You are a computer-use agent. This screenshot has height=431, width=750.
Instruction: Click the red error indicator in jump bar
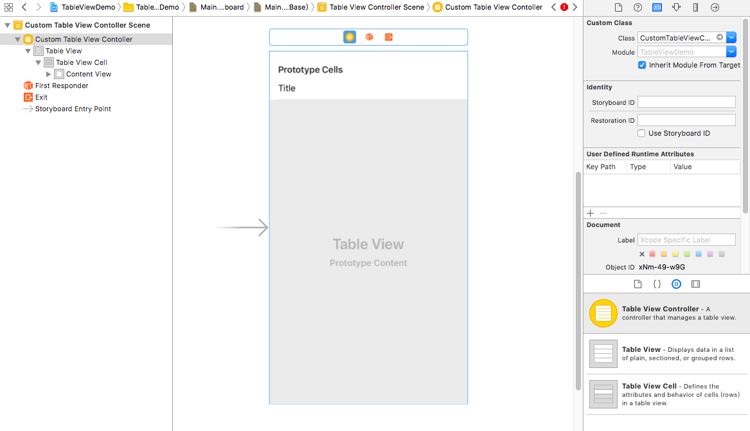pyautogui.click(x=564, y=8)
